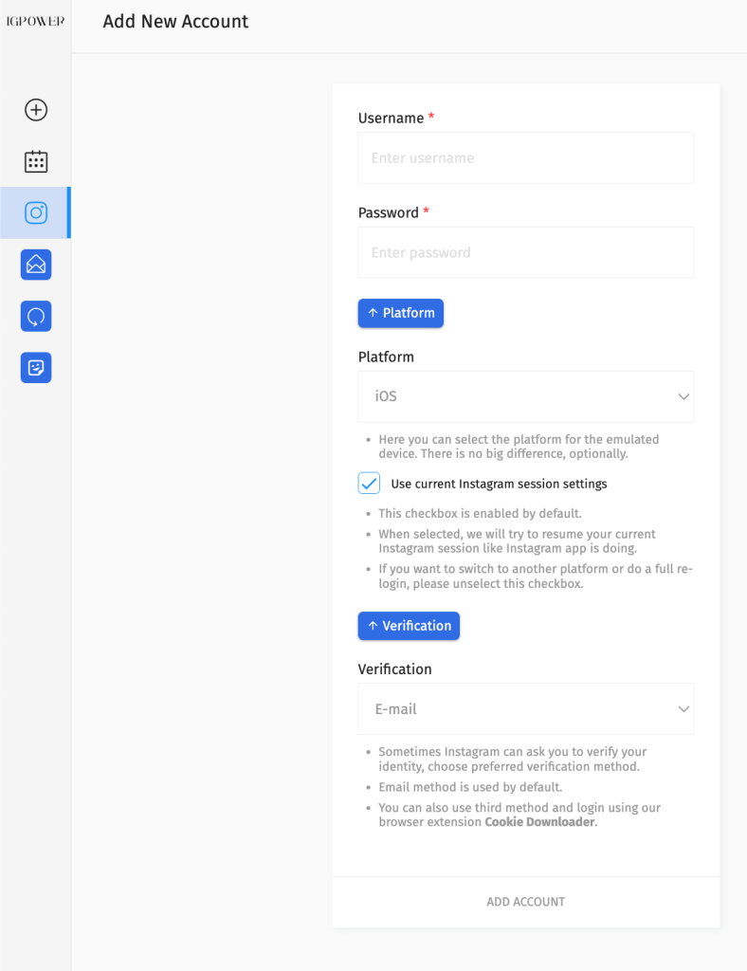Click the ADD ACCOUNT button
Viewport: 747px width, 971px height.
coord(525,902)
